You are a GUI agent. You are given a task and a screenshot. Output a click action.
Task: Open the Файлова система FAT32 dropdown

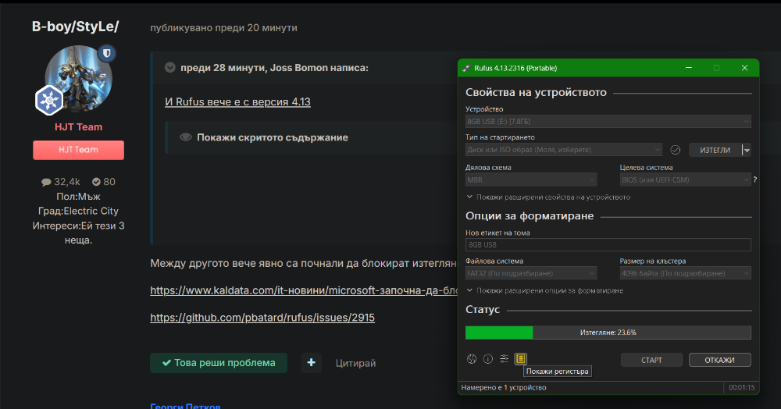pos(531,273)
